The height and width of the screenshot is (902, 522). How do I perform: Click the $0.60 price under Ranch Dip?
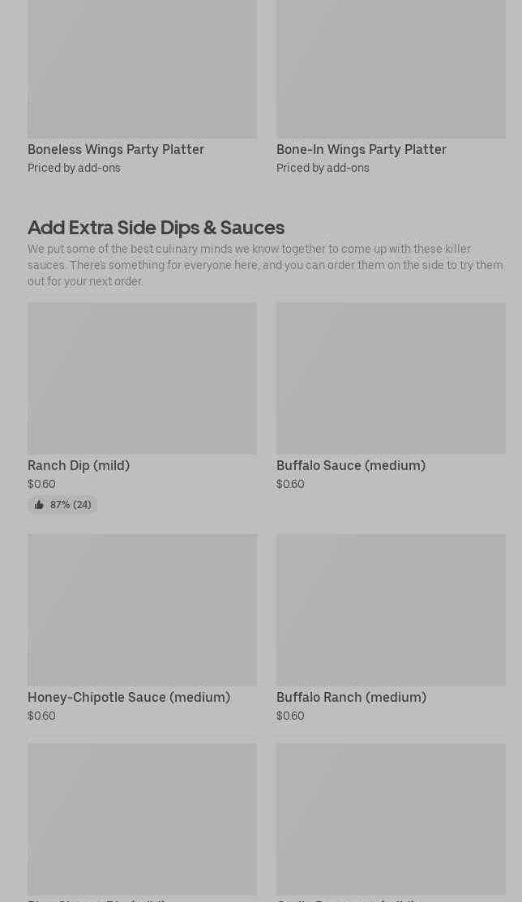click(41, 485)
